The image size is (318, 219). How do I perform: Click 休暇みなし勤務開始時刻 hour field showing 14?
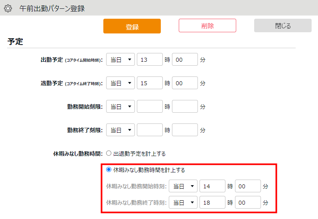212,186
